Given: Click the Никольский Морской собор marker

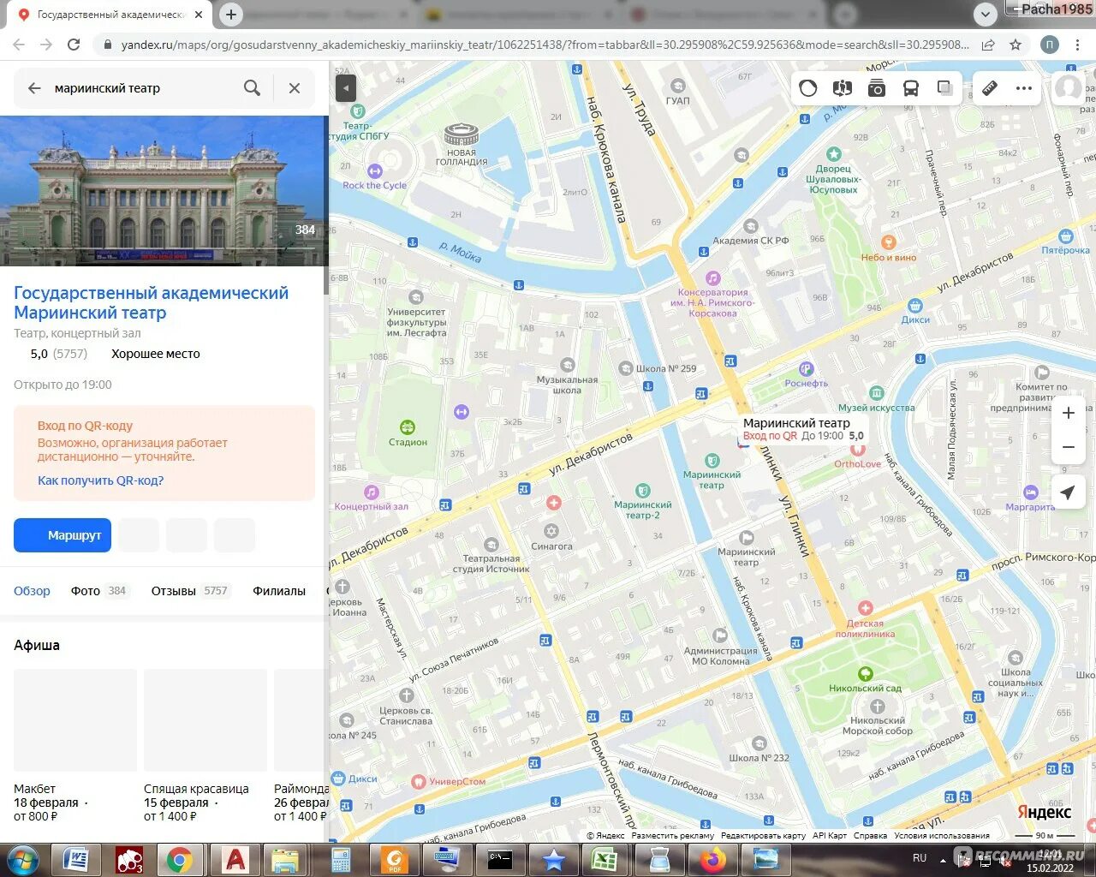Looking at the screenshot, I should [x=877, y=707].
